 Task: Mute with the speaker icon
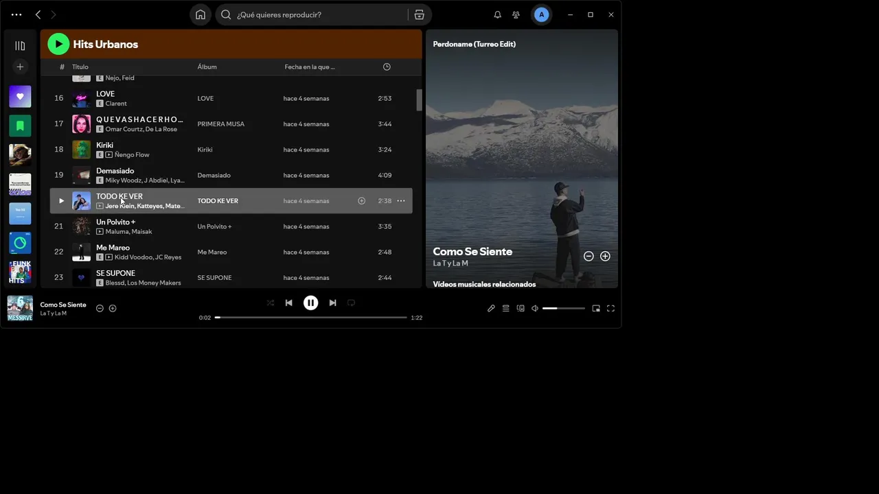pyautogui.click(x=535, y=309)
